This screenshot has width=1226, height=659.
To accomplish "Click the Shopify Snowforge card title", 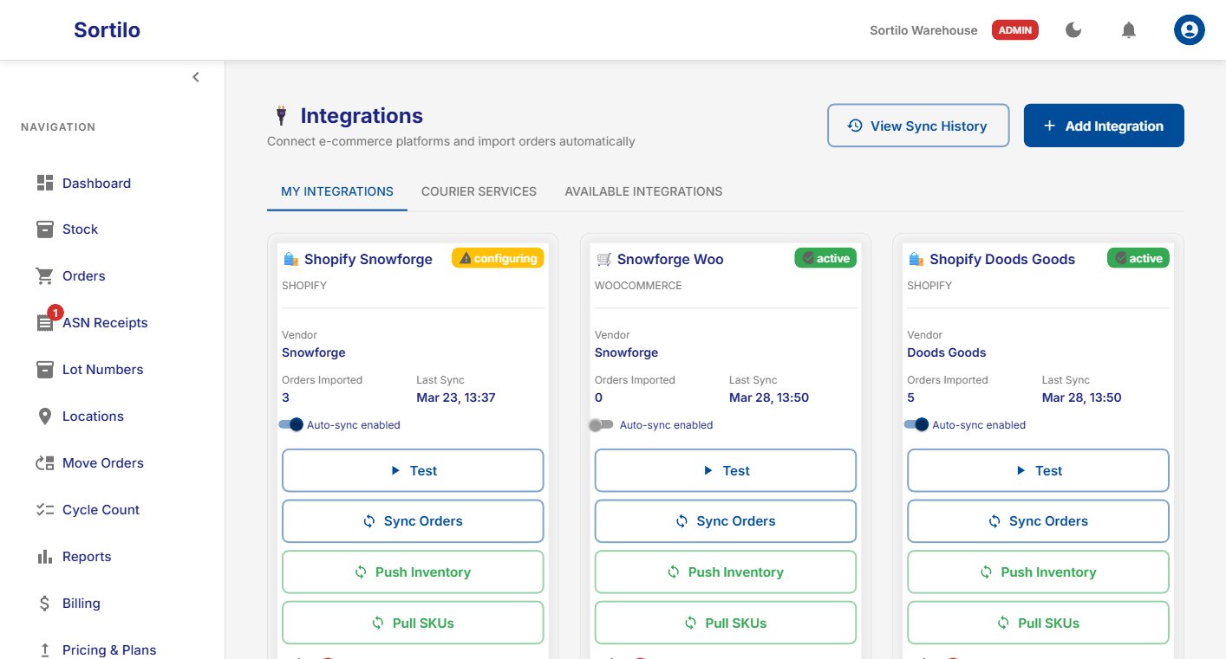I will click(x=368, y=259).
